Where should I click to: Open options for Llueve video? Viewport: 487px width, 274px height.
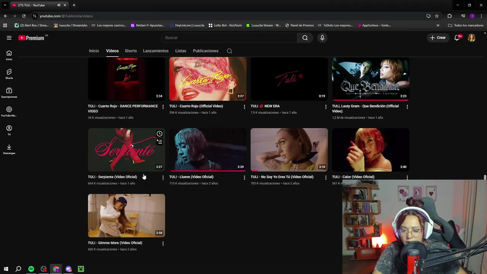pyautogui.click(x=244, y=178)
